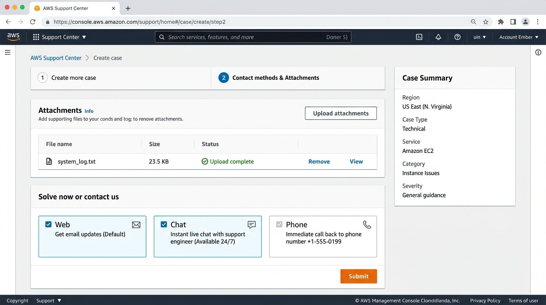The width and height of the screenshot is (546, 305).
Task: Open the browser profile avatar
Action: (x=525, y=22)
